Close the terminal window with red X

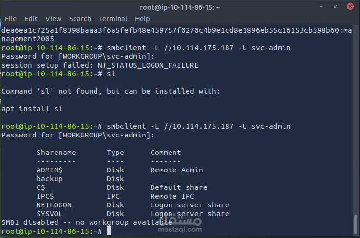click(x=350, y=6)
